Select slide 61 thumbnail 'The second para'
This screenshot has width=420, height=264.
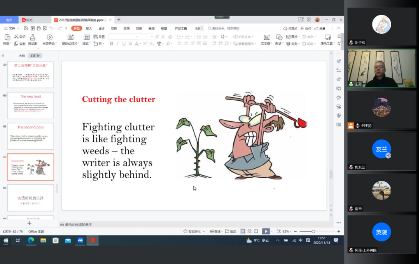tap(31, 136)
